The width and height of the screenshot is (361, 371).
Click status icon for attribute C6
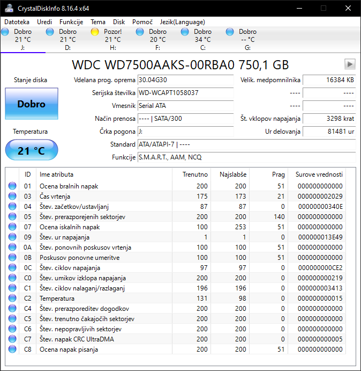(x=12, y=329)
